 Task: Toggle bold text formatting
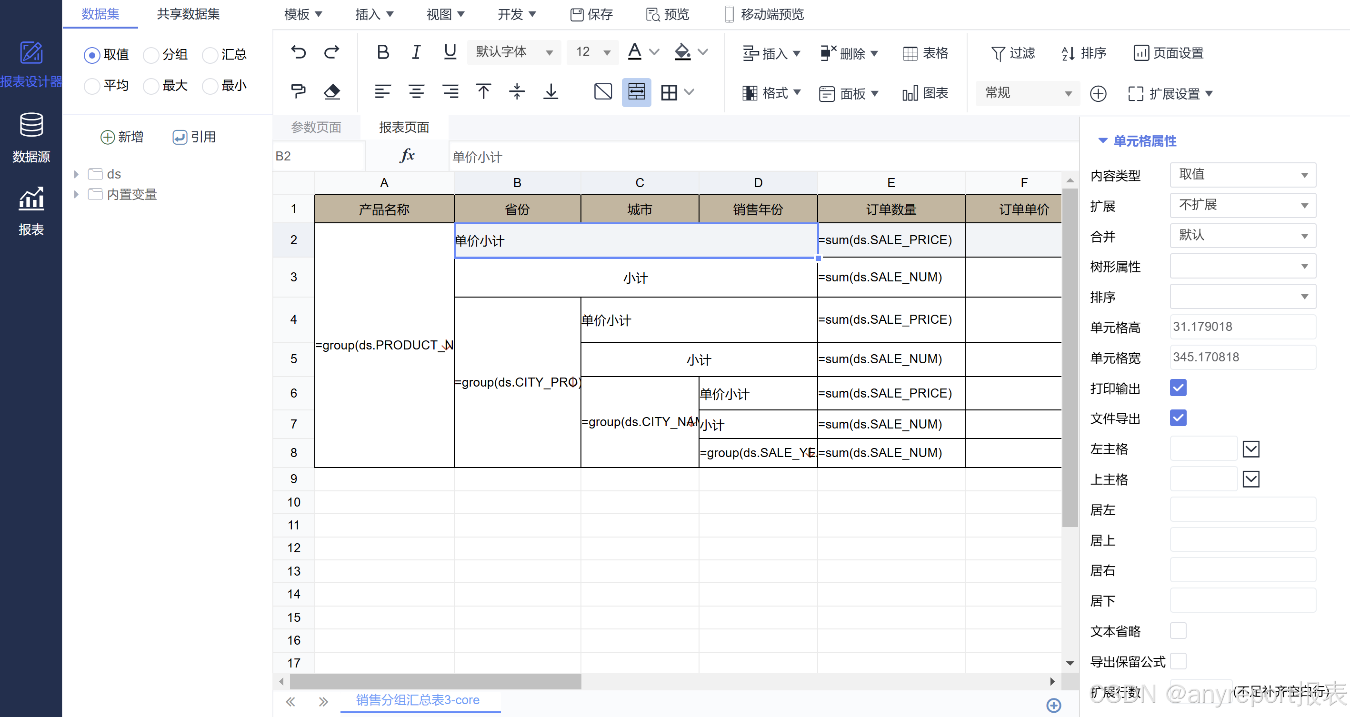(x=382, y=52)
